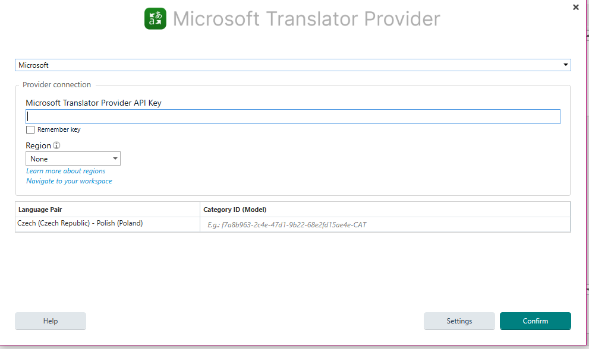Click the Help button
The image size is (589, 349).
pos(51,321)
